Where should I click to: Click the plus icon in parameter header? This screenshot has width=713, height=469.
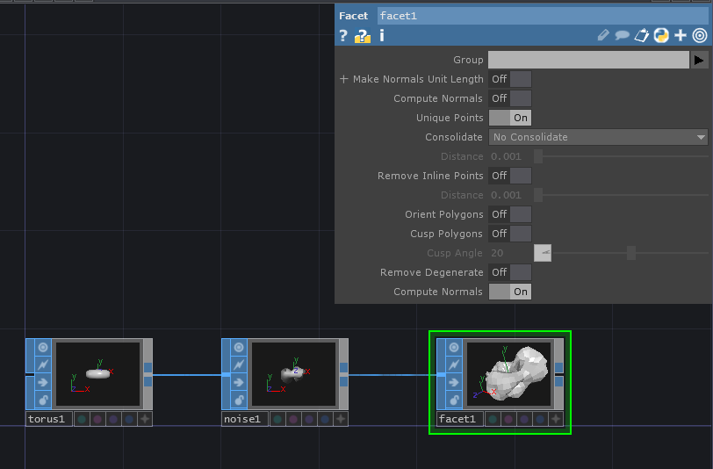click(x=681, y=36)
